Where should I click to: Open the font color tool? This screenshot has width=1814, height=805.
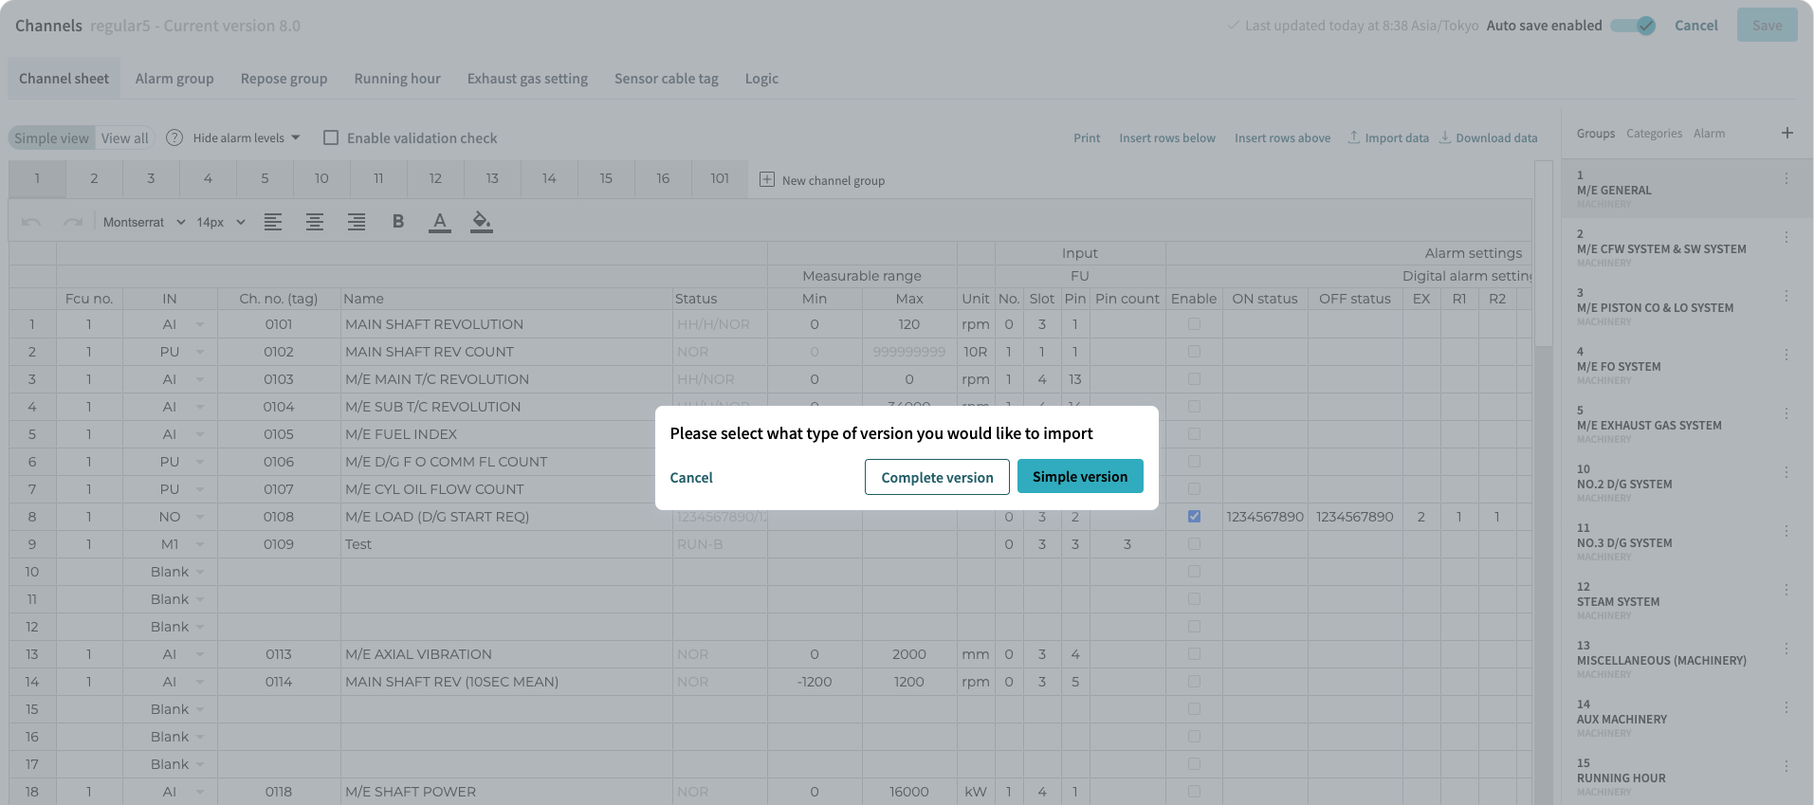(440, 222)
